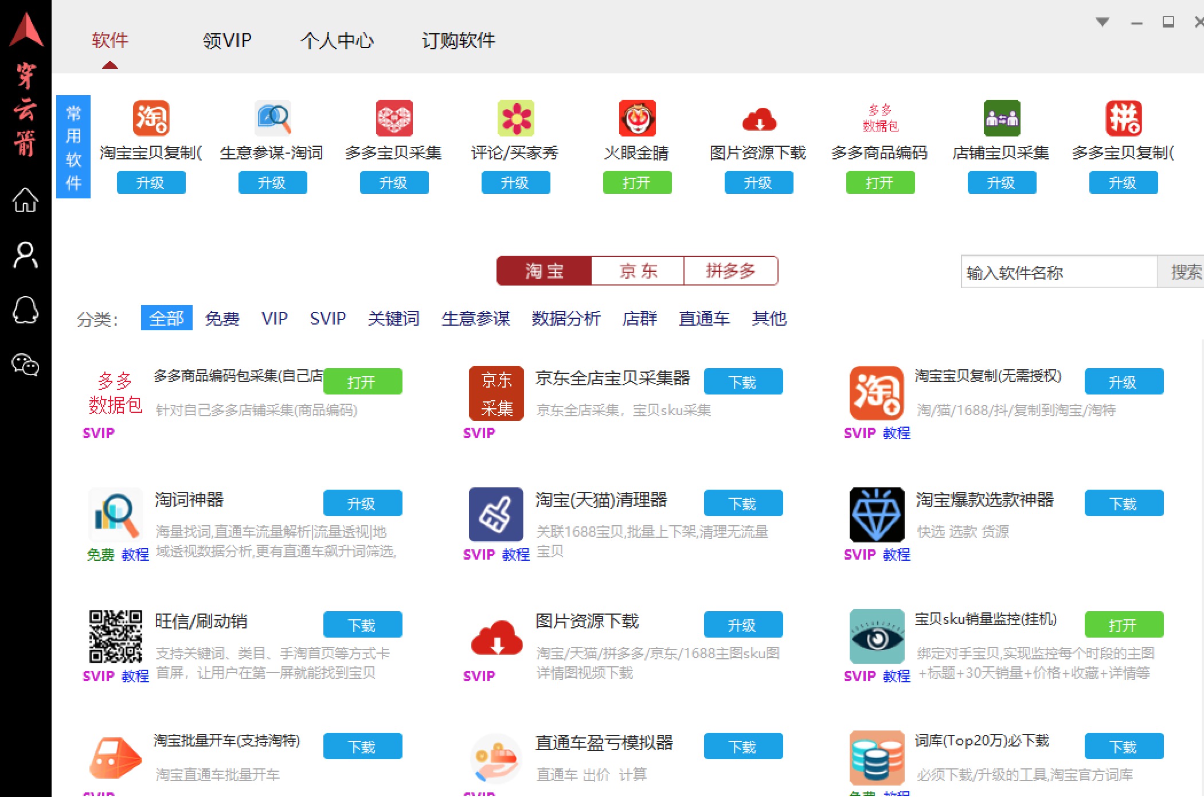Open the 个人中心 tab
Viewport: 1204px width, 797px height.
click(337, 40)
